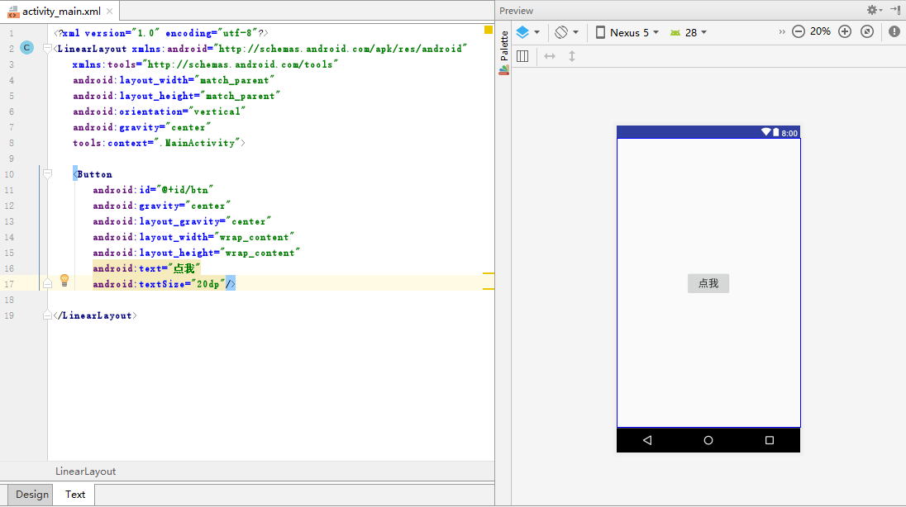Click the related class gutter icon on line 2
Screen dimensions: 906x507
coord(26,48)
